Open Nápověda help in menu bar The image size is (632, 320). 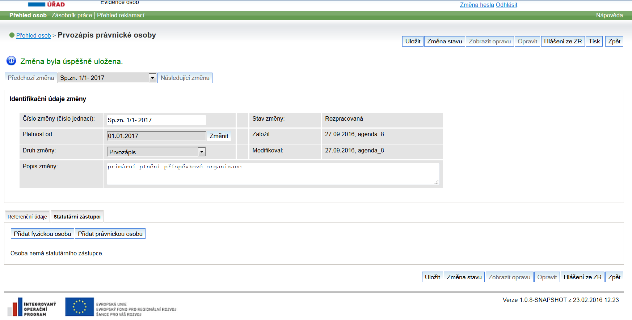(609, 15)
